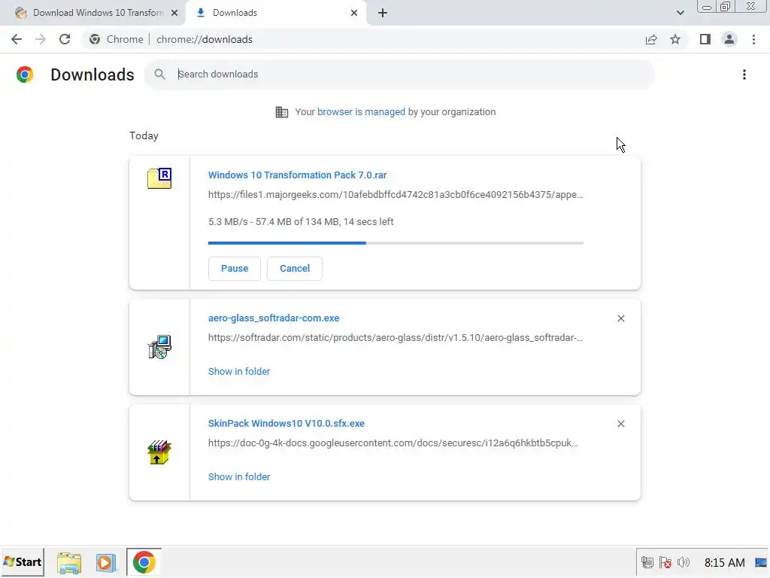Click the RAR file icon of Transformation Pack
The width and height of the screenshot is (770, 578).
pos(159,178)
